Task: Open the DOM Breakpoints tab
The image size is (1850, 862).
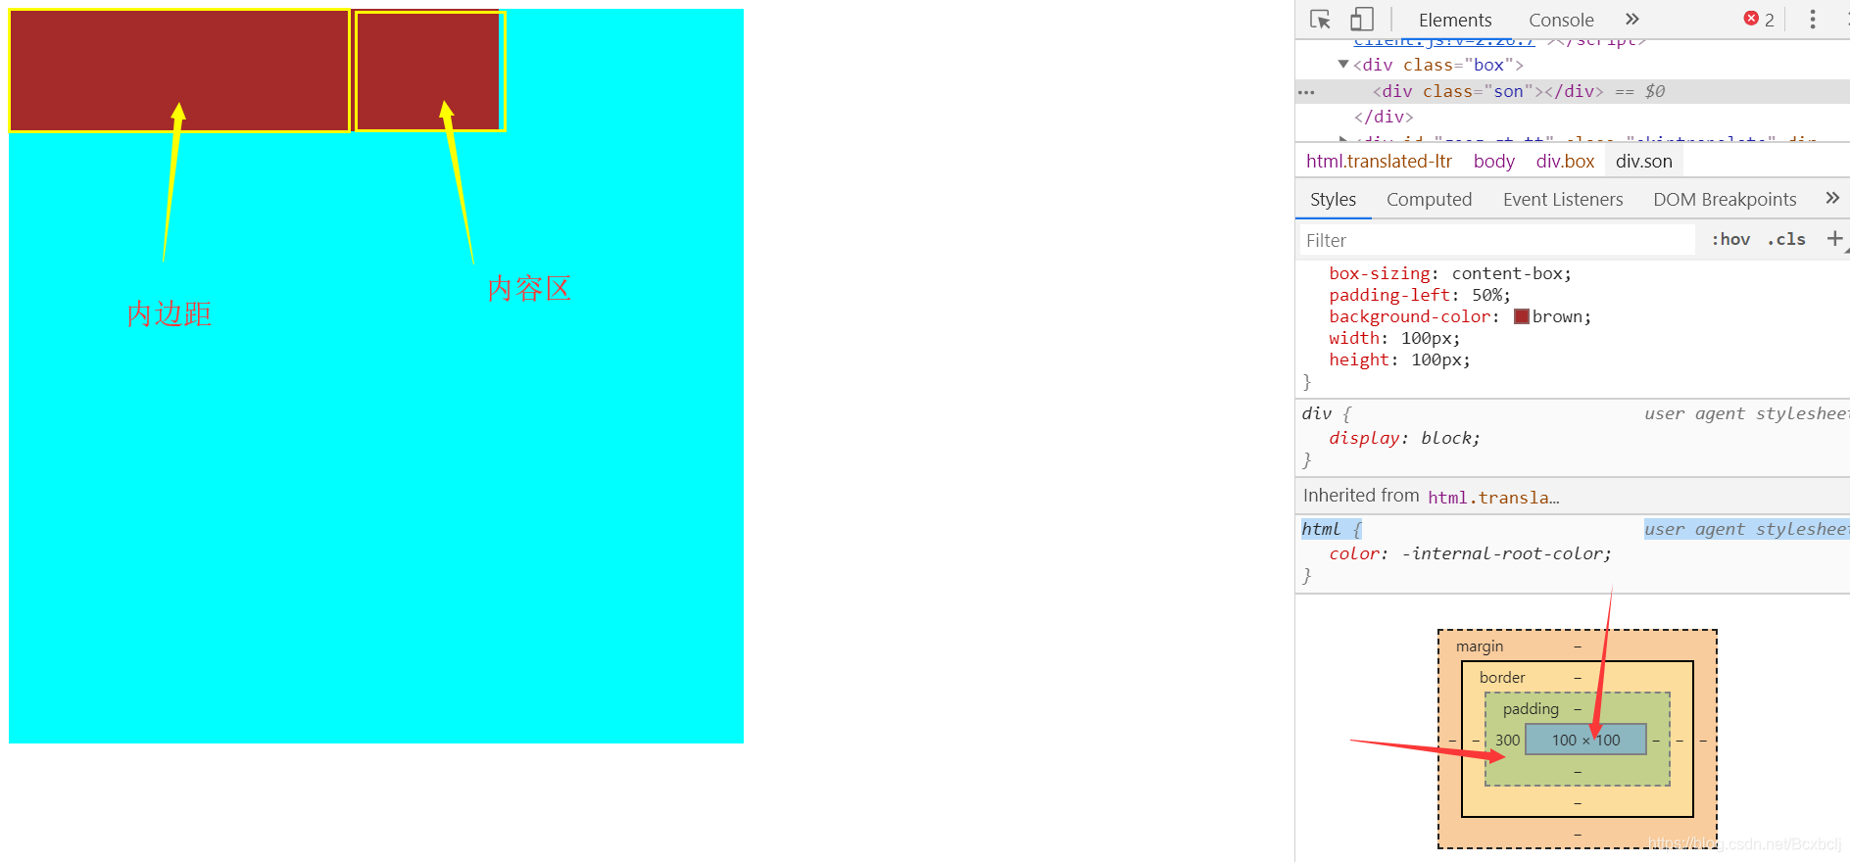Action: [x=1725, y=200]
